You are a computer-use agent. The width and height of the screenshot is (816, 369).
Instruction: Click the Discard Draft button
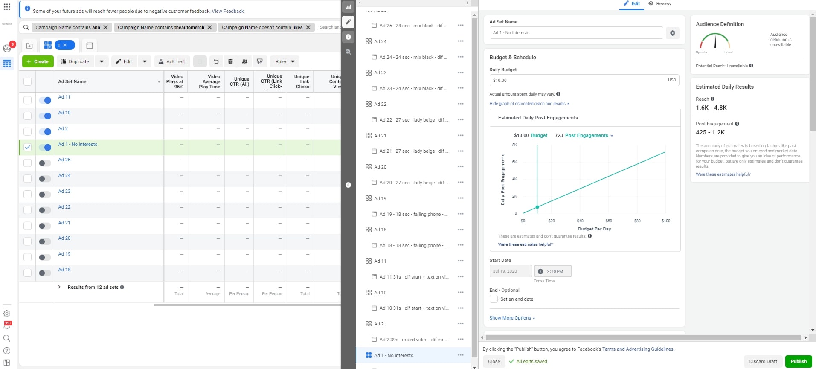coord(763,361)
